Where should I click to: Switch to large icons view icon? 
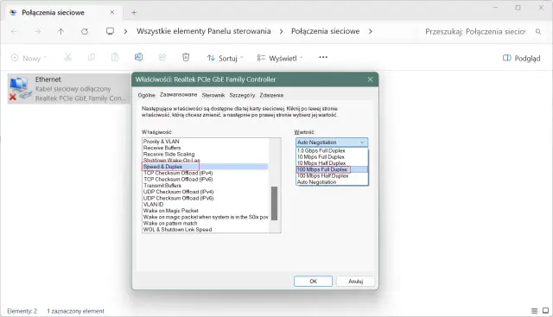pyautogui.click(x=545, y=311)
